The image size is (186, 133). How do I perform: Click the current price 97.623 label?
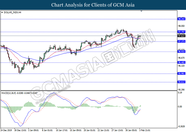click(181, 36)
